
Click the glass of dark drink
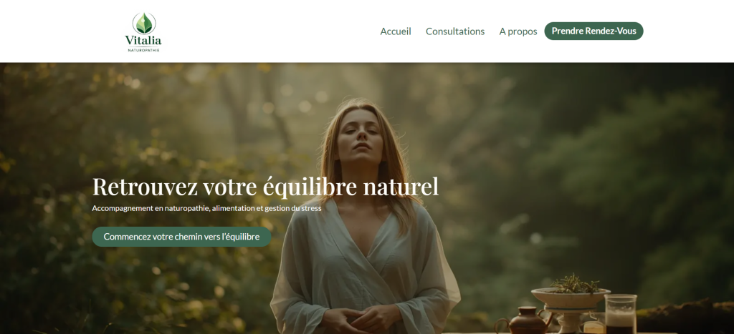[x=620, y=314]
